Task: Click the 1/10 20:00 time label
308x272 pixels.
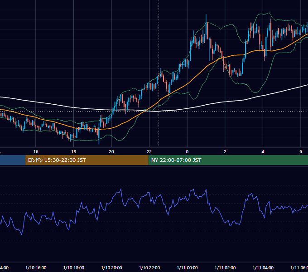Action: tap(111, 267)
